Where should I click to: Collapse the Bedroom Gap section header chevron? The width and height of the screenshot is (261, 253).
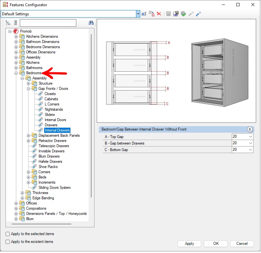[x=250, y=129]
